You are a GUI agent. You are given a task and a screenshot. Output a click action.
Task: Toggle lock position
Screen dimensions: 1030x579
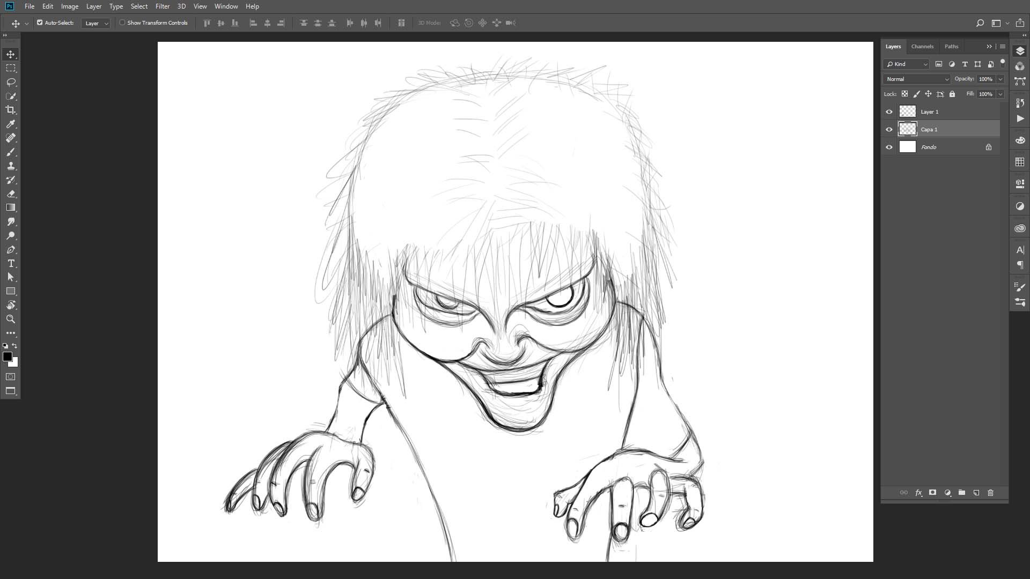(928, 94)
